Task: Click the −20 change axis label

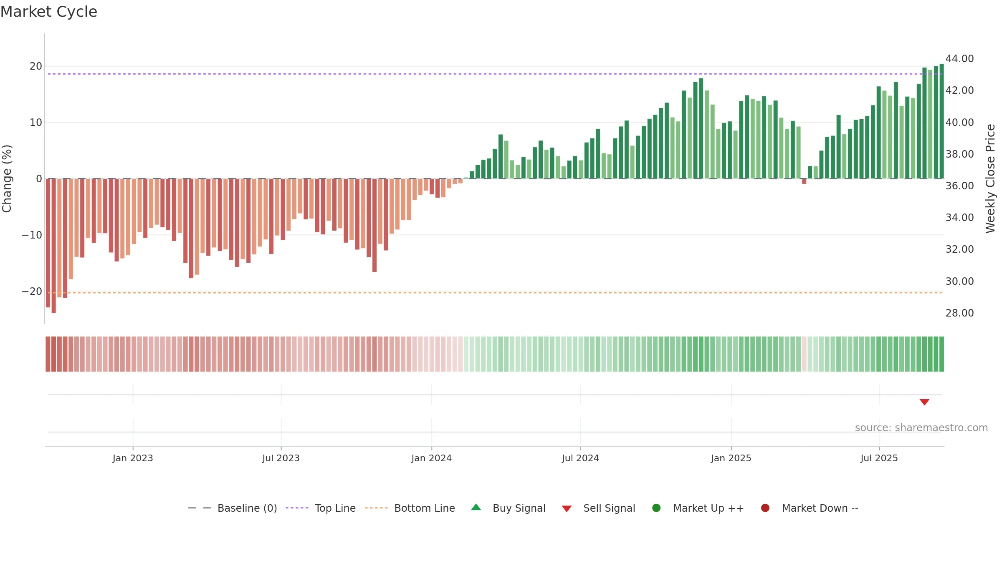Action: click(32, 291)
